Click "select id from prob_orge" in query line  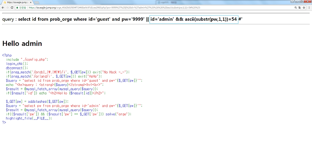point(45,19)
